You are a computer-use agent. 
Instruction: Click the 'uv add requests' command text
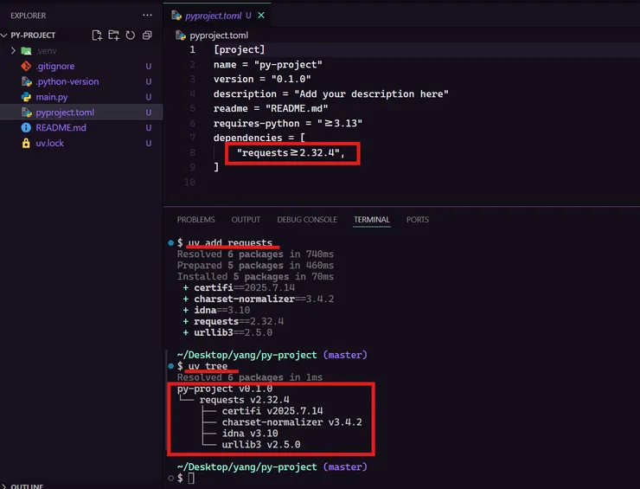[x=230, y=242]
